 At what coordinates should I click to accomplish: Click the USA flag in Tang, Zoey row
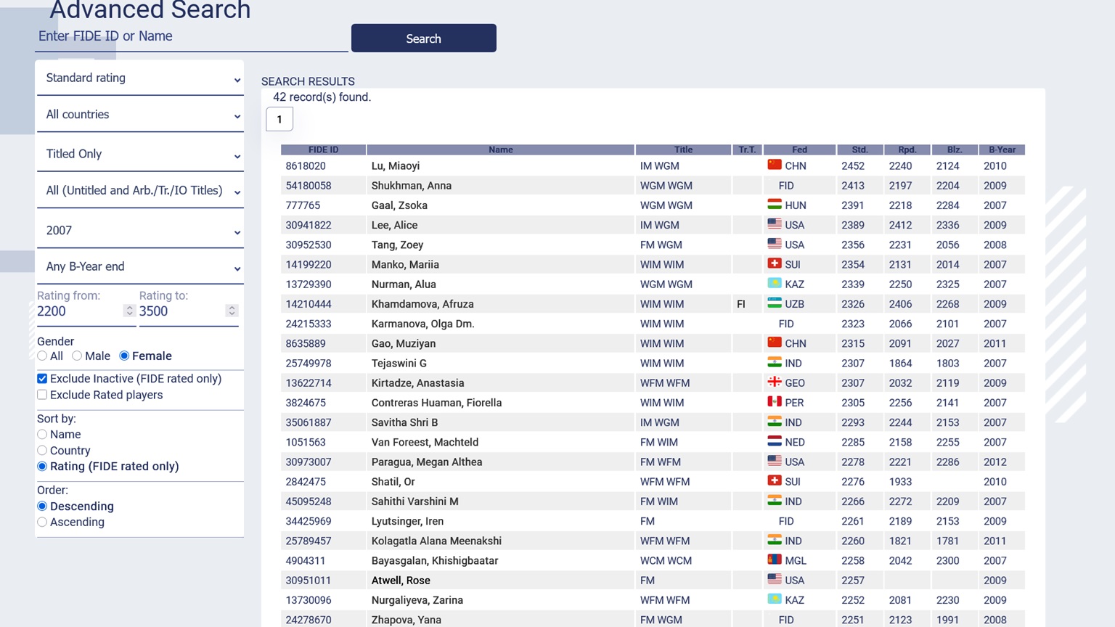pos(775,244)
